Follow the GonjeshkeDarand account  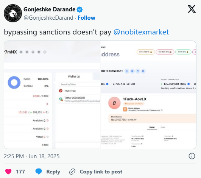click(x=86, y=18)
